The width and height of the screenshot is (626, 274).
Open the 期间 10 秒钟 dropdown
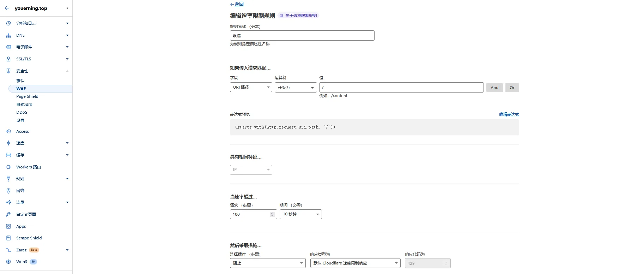coord(301,214)
